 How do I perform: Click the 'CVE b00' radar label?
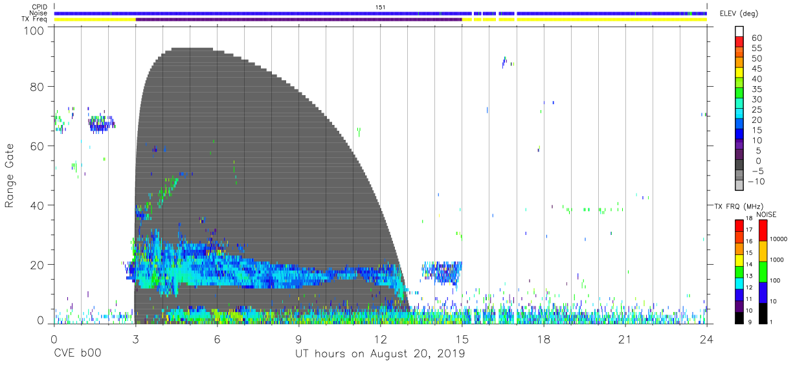click(77, 353)
